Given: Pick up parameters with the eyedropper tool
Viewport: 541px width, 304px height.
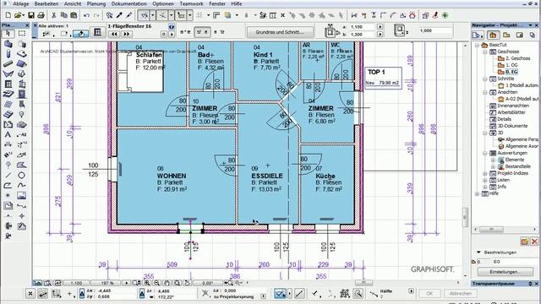Looking at the screenshot, I should coord(119,15).
